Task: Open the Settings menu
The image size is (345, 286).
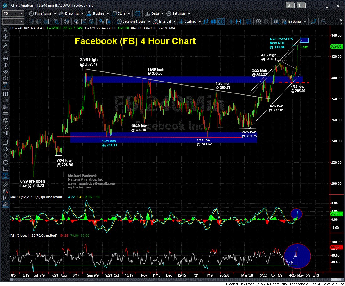Action: pyautogui.click(x=178, y=13)
